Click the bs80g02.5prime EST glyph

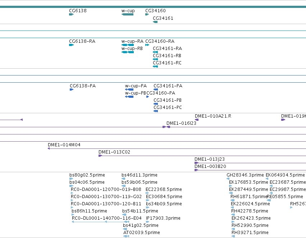[71, 179]
